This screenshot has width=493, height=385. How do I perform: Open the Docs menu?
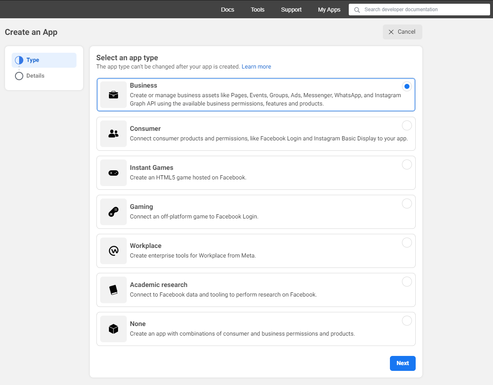tap(227, 10)
